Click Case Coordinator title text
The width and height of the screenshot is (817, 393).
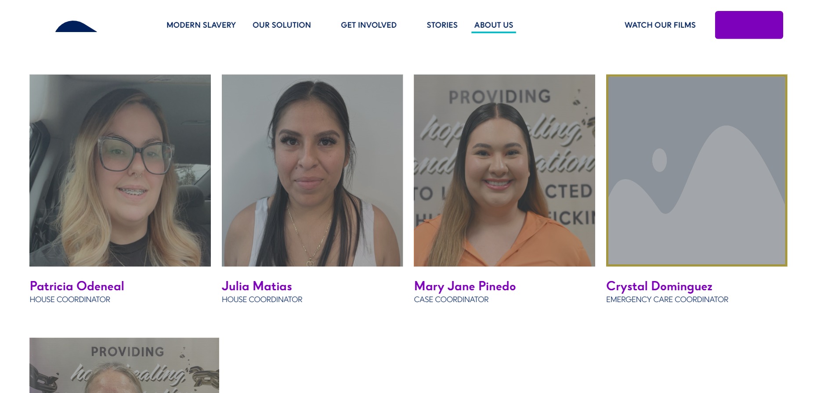point(451,299)
